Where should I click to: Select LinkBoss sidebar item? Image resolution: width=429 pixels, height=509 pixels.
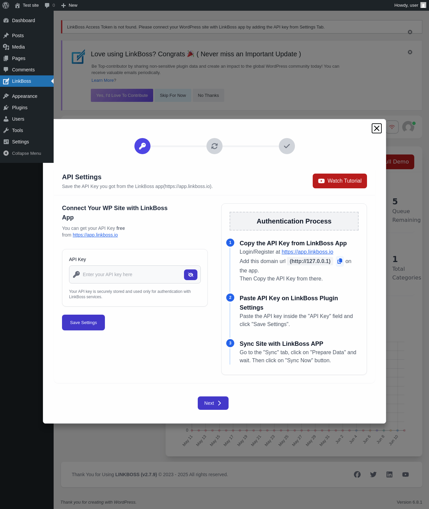[27, 81]
